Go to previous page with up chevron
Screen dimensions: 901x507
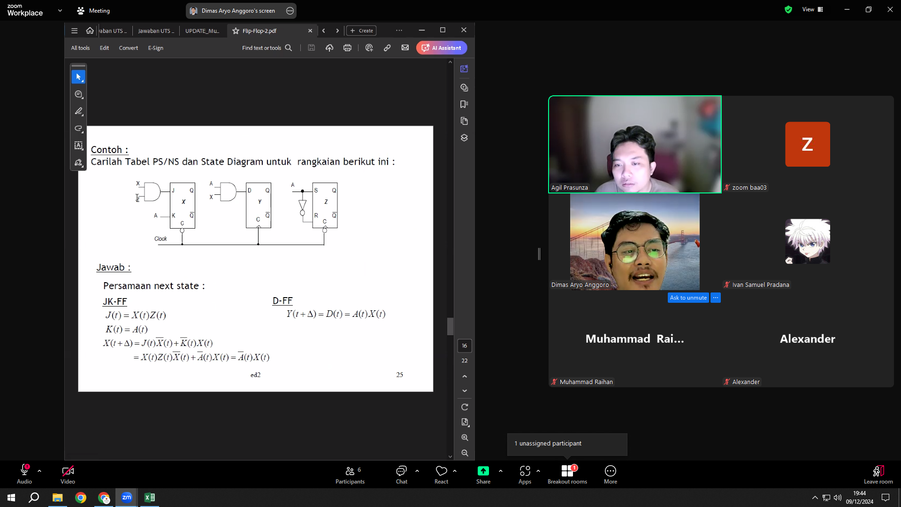[x=465, y=376]
